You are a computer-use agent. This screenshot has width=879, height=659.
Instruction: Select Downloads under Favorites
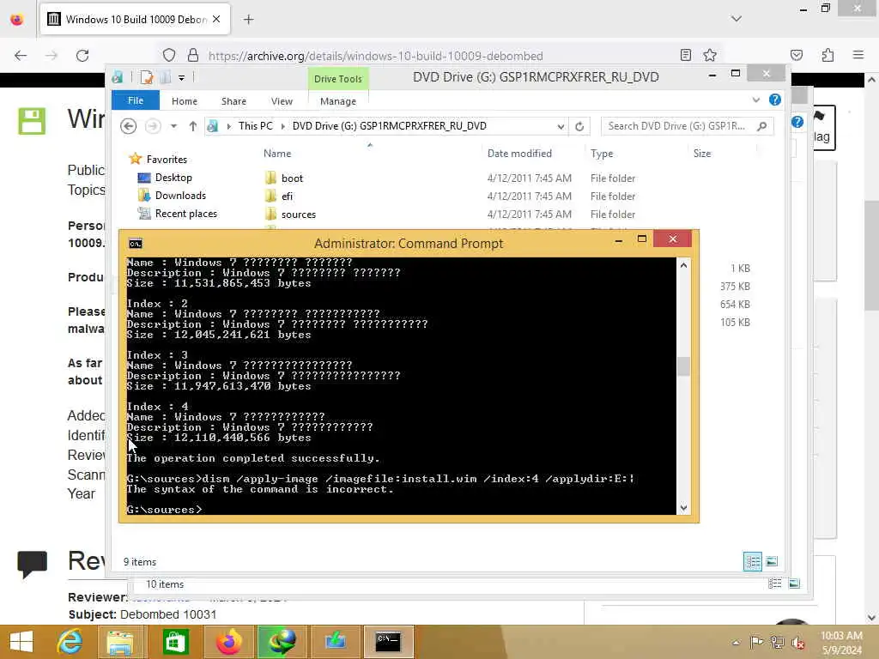[x=180, y=196]
